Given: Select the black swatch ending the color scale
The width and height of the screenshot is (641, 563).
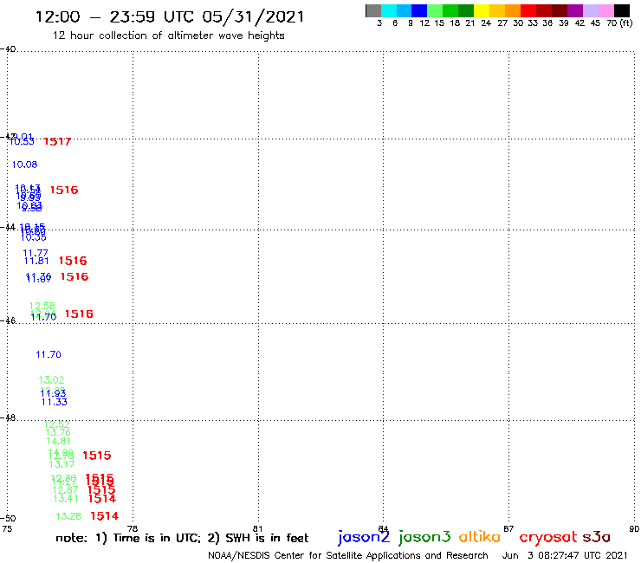Looking at the screenshot, I should pyautogui.click(x=622, y=10).
